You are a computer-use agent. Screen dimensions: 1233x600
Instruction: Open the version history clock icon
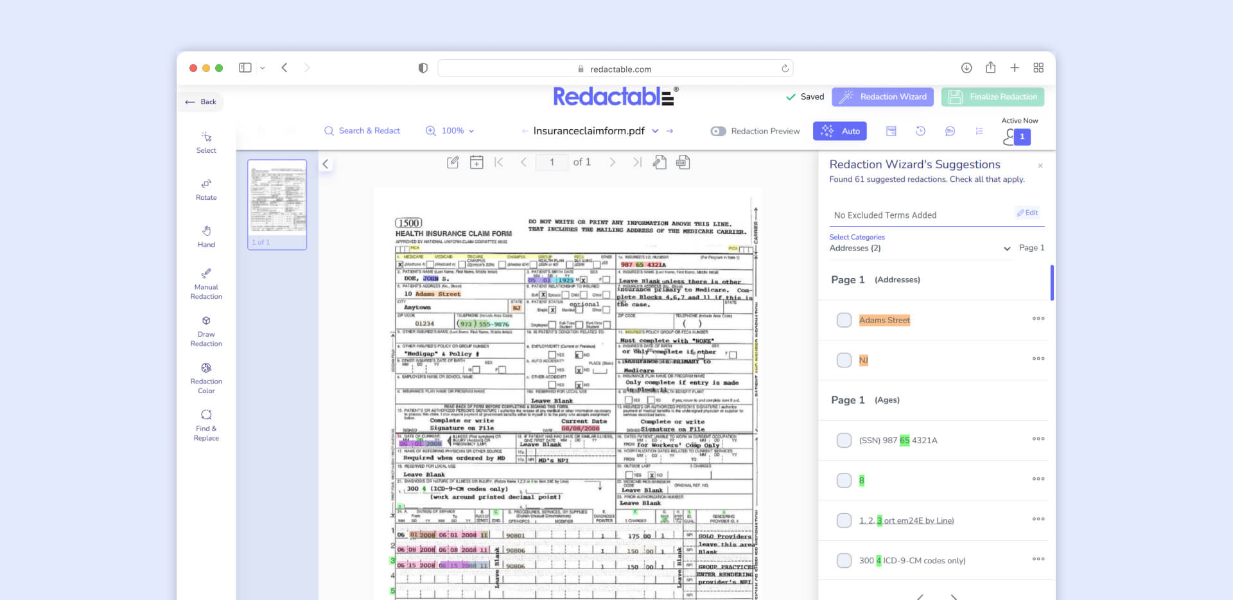[x=920, y=131]
